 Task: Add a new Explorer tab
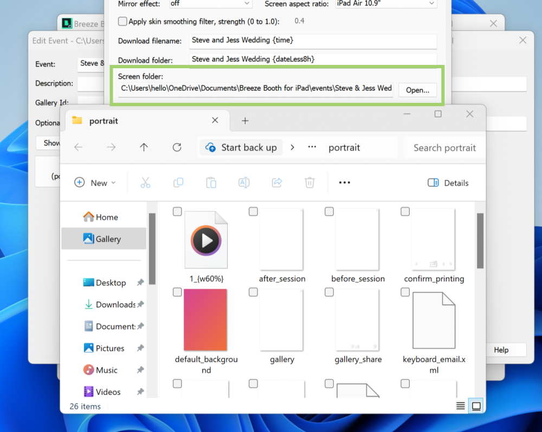pos(245,121)
